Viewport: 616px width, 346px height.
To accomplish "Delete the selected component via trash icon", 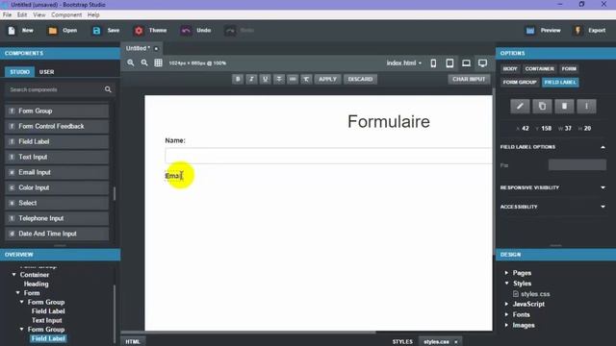I will coord(564,106).
